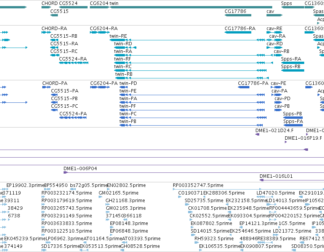Select protein CG5515-PA
This screenshot has width=324, height=252.
[x=65, y=91]
